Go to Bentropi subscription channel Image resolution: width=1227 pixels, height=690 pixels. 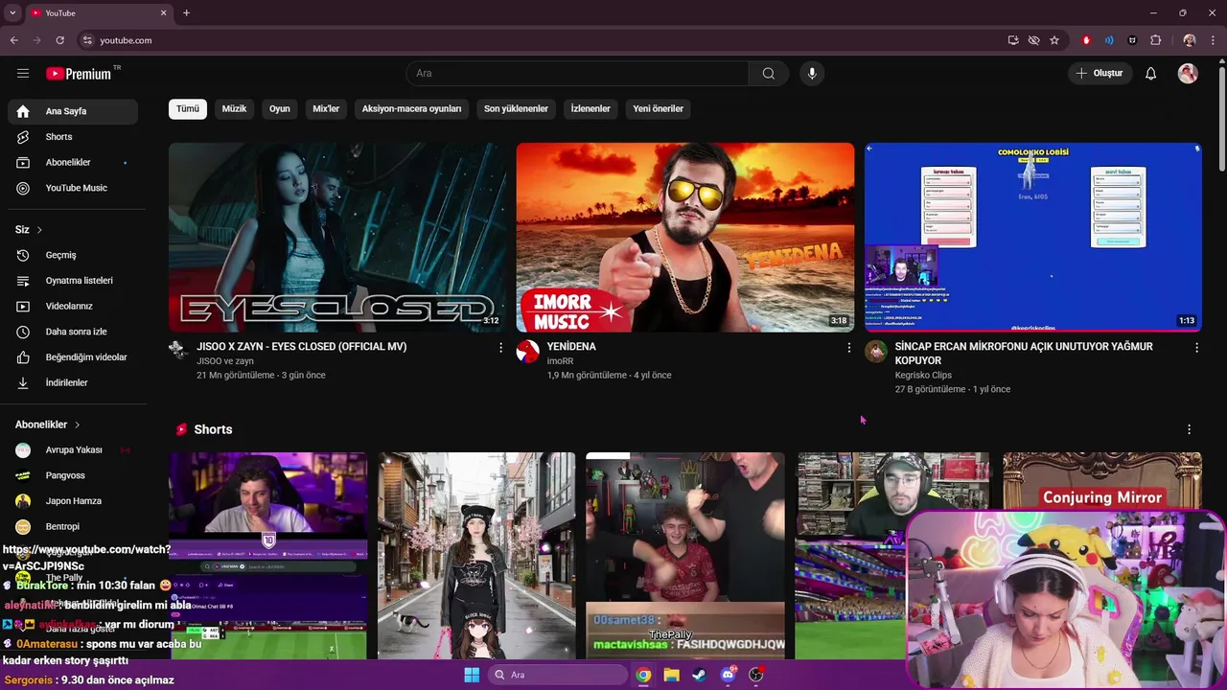tap(73, 527)
